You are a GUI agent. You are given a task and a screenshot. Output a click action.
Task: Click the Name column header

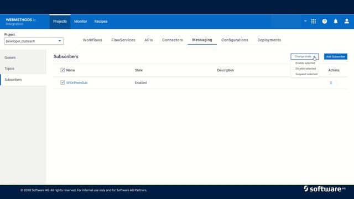click(70, 70)
